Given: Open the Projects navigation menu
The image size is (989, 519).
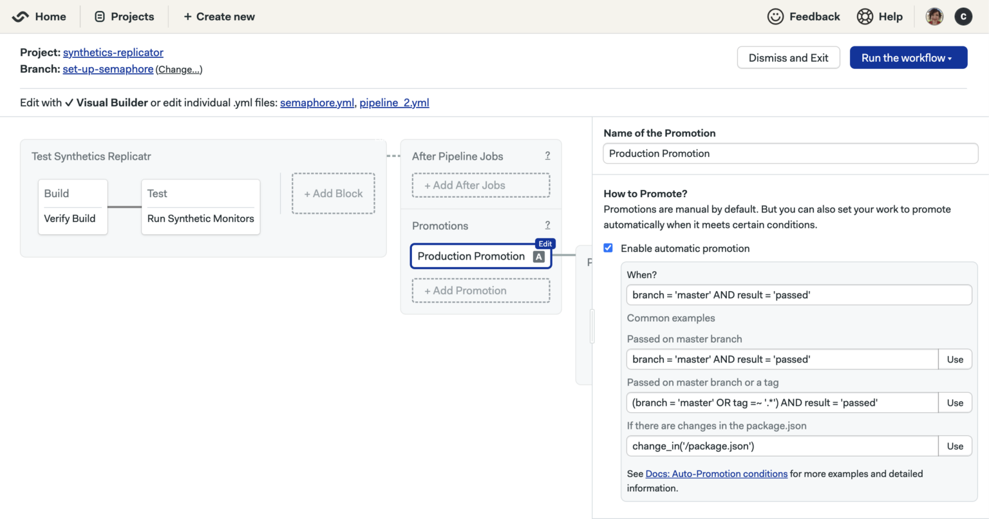Looking at the screenshot, I should [124, 16].
